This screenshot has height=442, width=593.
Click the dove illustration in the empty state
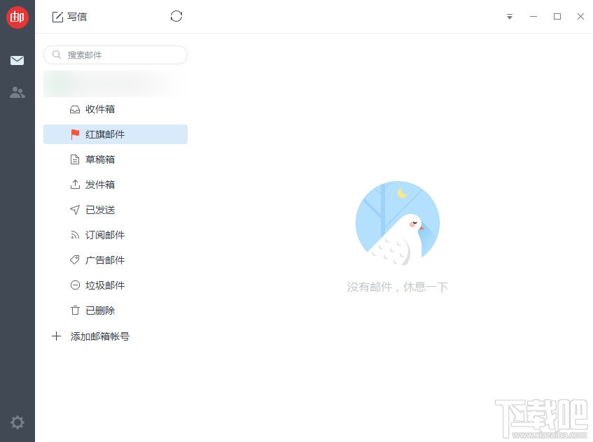[398, 222]
